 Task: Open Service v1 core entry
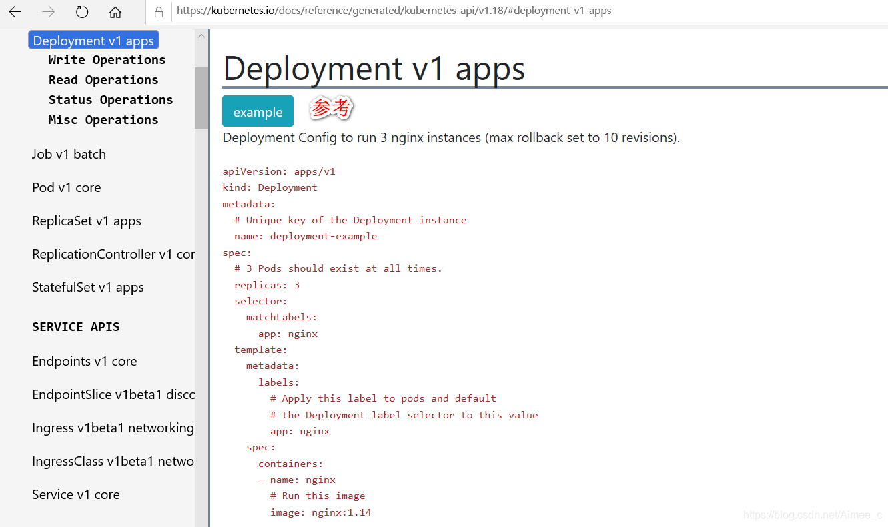click(76, 494)
